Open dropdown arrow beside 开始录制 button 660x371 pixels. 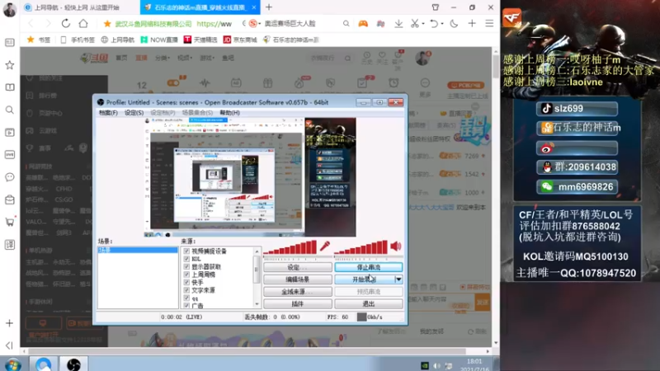(x=398, y=279)
